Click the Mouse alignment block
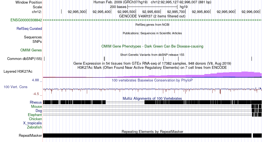Image resolution: width=262 pixels, height=142 pixels. point(256,106)
